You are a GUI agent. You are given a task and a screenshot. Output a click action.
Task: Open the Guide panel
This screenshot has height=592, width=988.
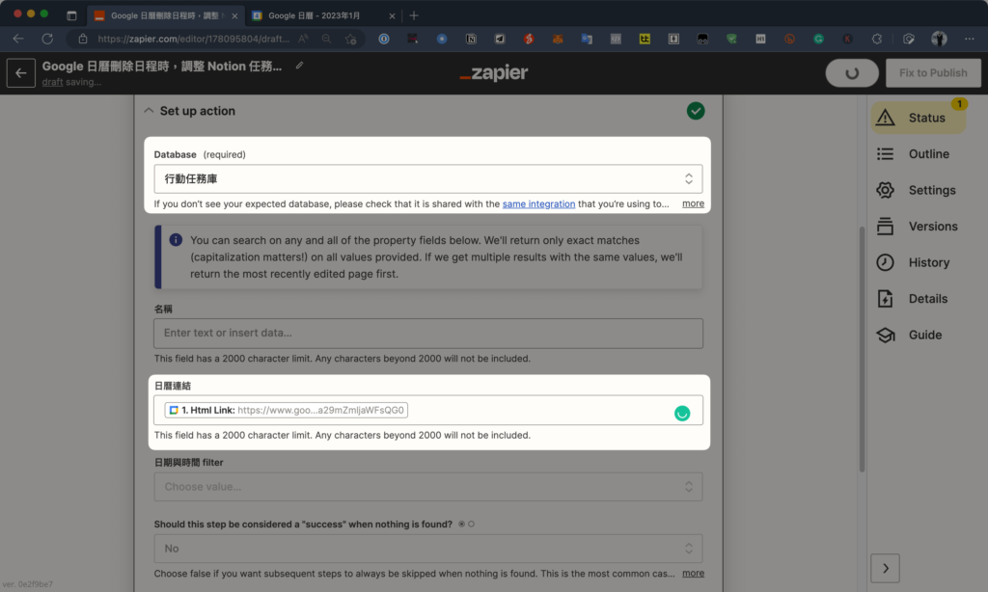pyautogui.click(x=909, y=335)
